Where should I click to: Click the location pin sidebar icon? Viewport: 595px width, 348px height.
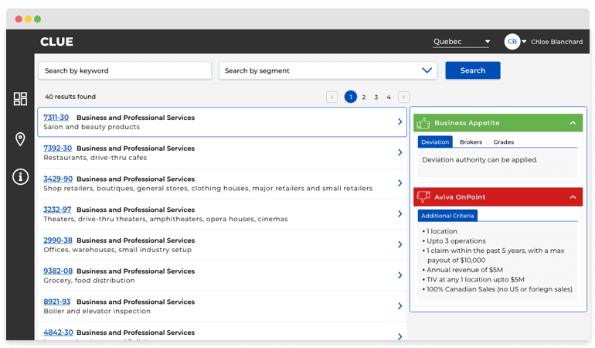click(x=20, y=139)
